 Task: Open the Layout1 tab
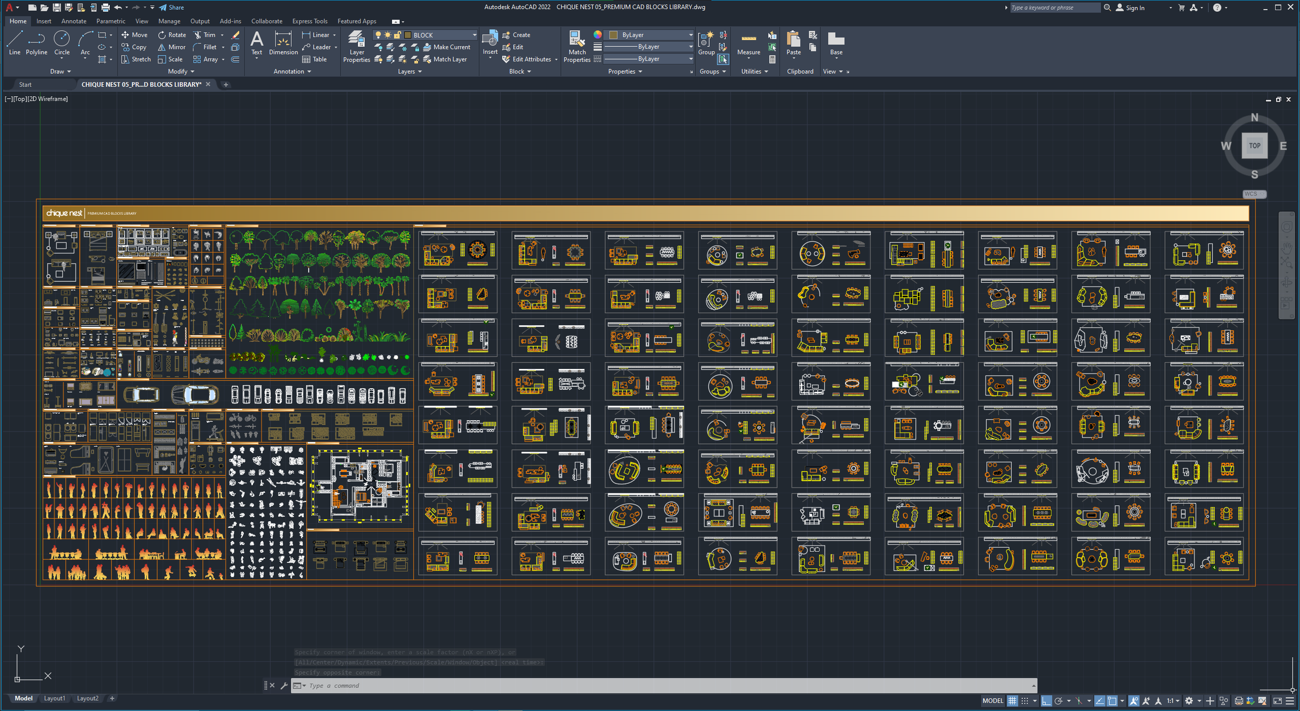[55, 698]
